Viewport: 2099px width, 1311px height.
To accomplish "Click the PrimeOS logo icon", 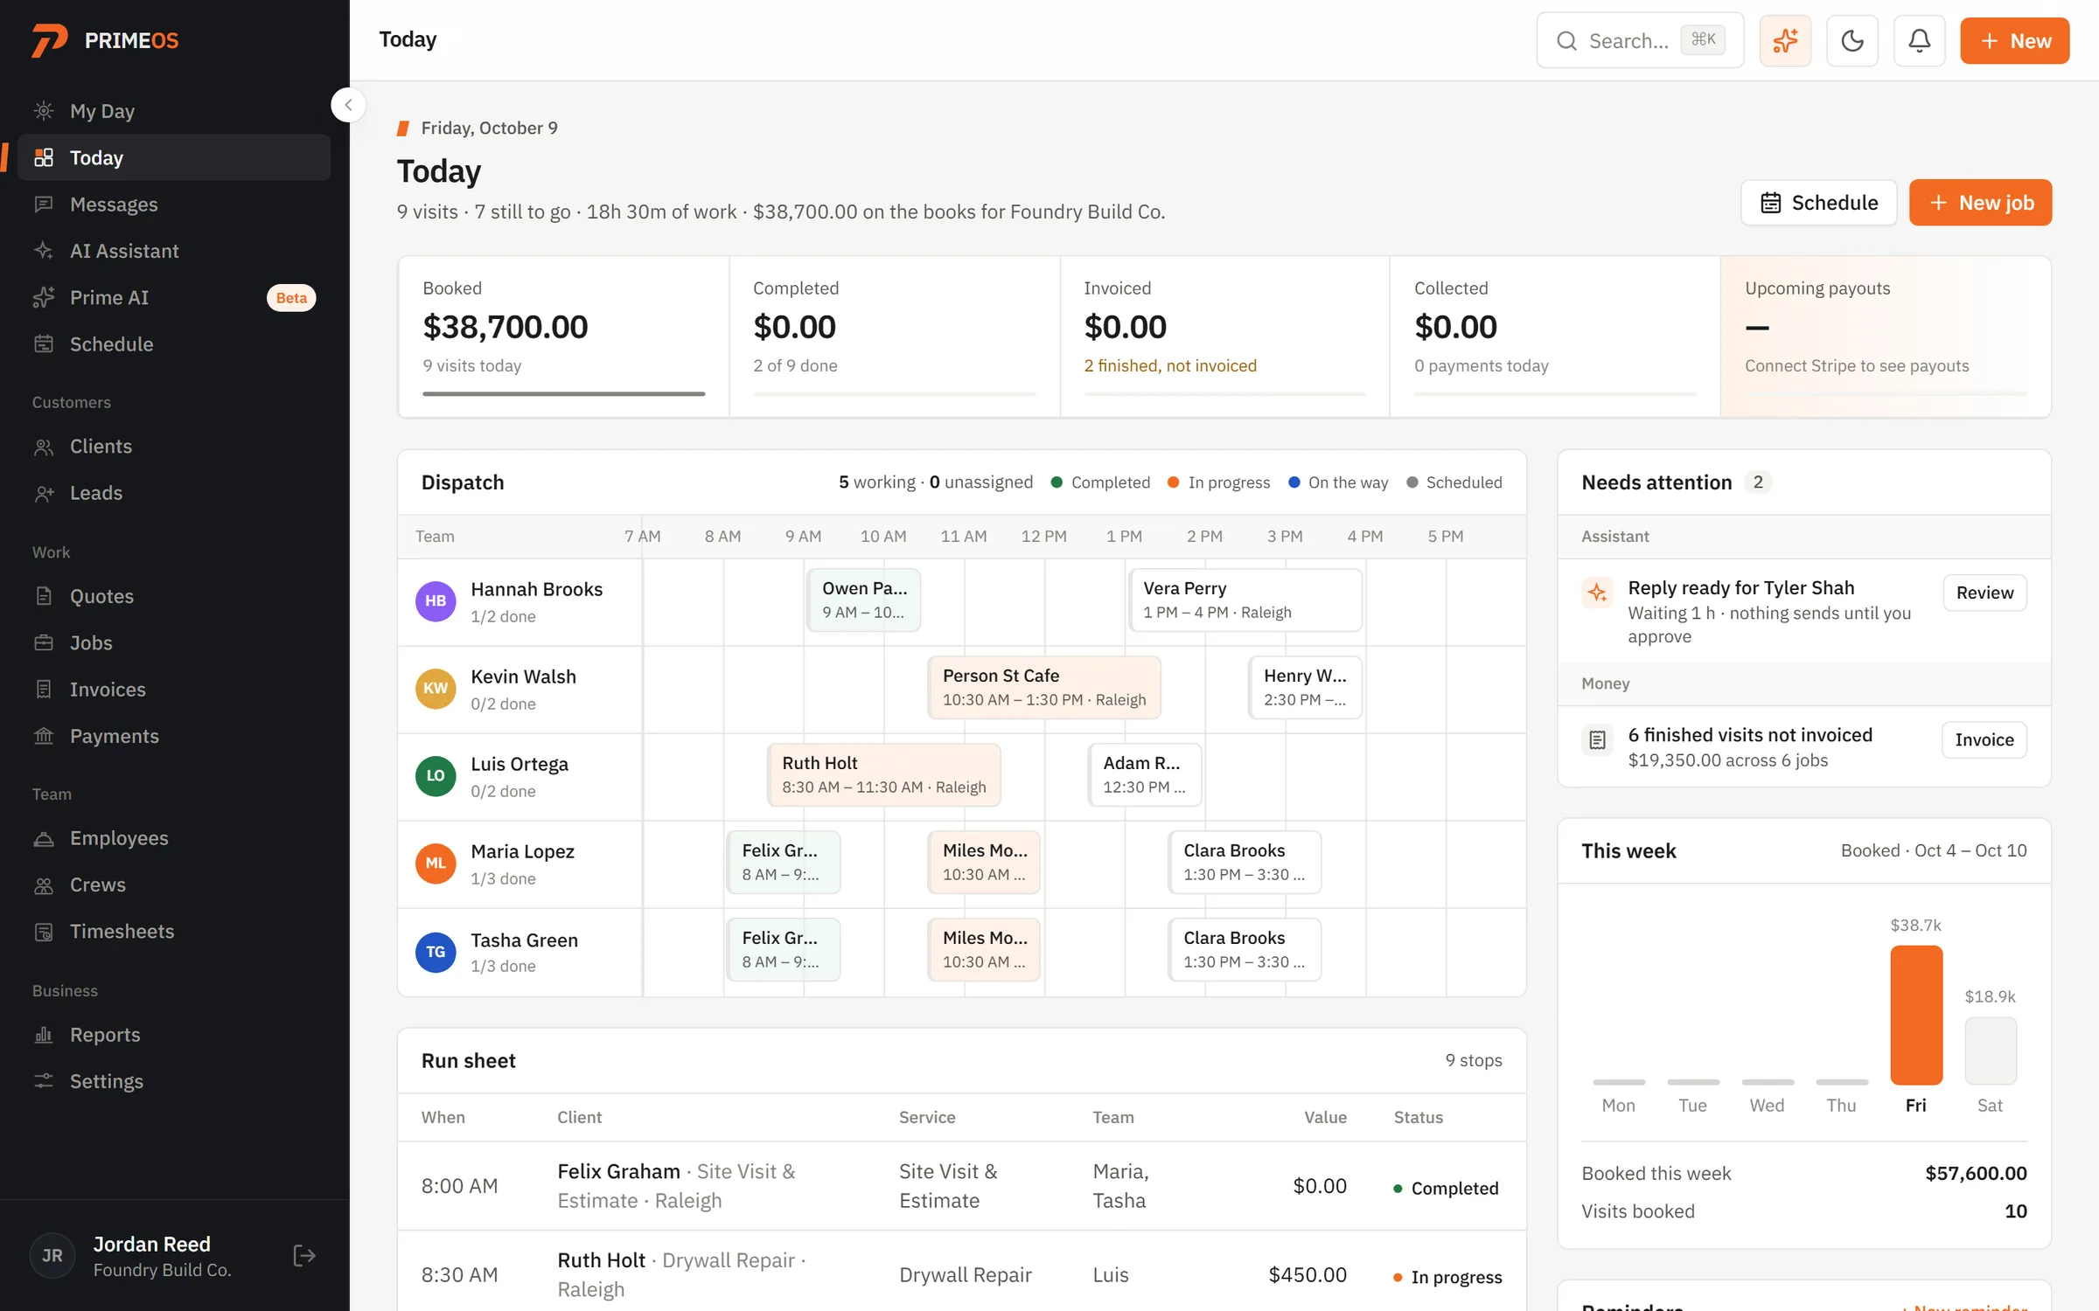I will pyautogui.click(x=49, y=40).
